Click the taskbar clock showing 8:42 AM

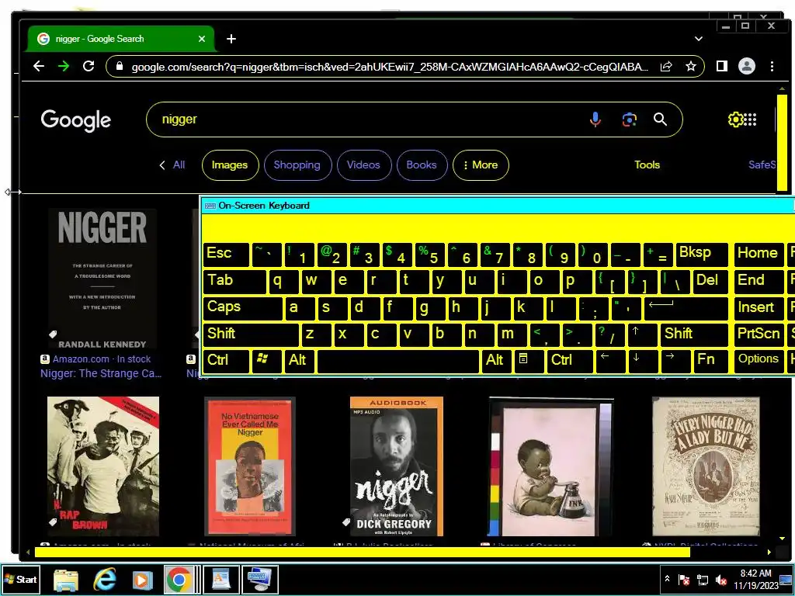pos(755,580)
